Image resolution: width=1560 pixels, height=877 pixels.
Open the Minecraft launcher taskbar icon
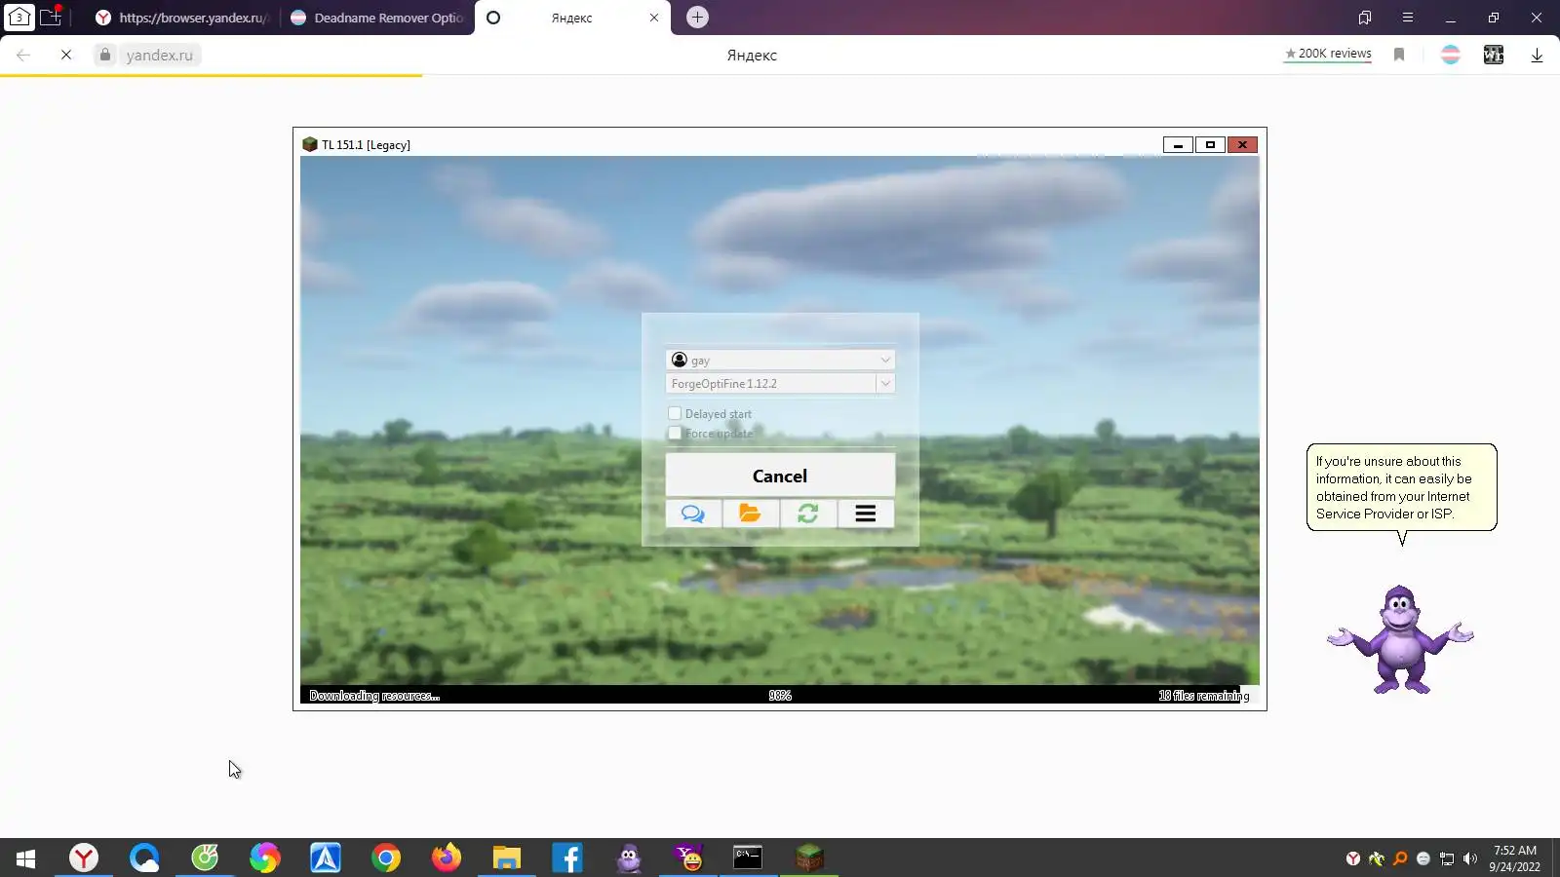tap(809, 858)
